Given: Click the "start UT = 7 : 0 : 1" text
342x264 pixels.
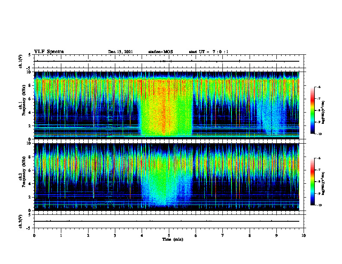Looking at the screenshot, I should pyautogui.click(x=209, y=52).
